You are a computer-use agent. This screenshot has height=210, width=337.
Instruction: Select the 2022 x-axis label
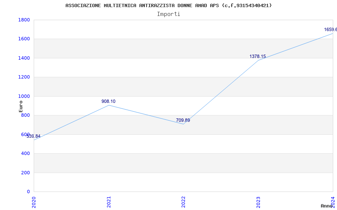(x=183, y=202)
